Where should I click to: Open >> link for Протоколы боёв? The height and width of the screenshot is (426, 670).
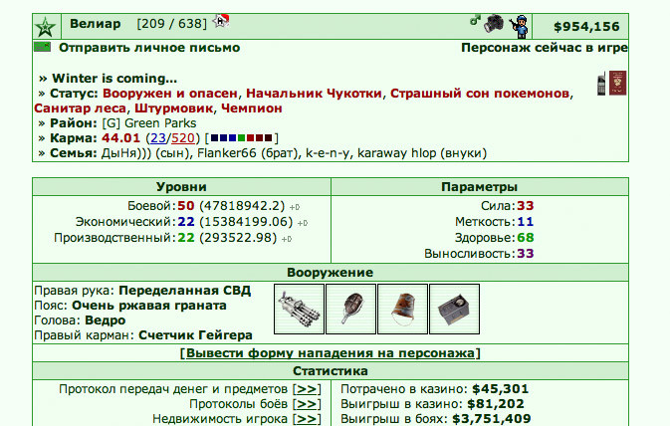click(x=307, y=404)
